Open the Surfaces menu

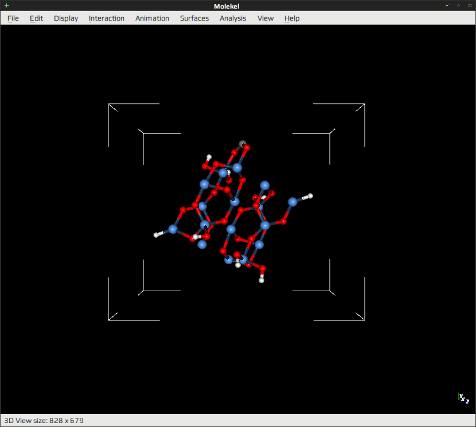point(194,18)
